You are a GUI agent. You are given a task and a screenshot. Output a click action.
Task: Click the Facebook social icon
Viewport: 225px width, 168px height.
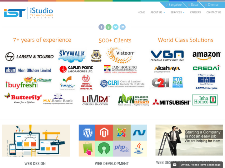click(101, 27)
